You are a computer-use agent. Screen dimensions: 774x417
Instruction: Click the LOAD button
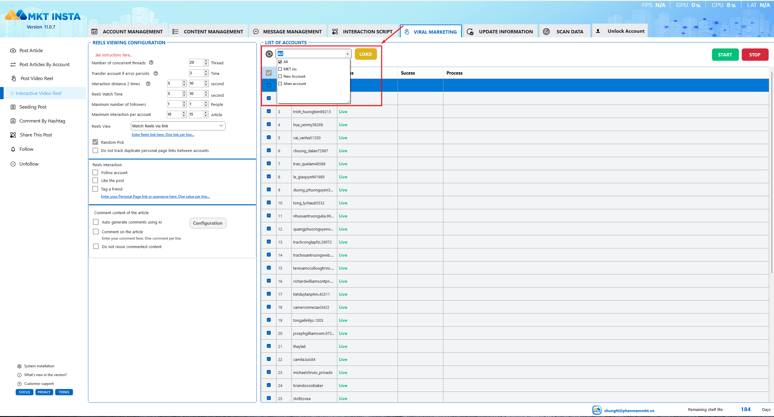pos(365,54)
